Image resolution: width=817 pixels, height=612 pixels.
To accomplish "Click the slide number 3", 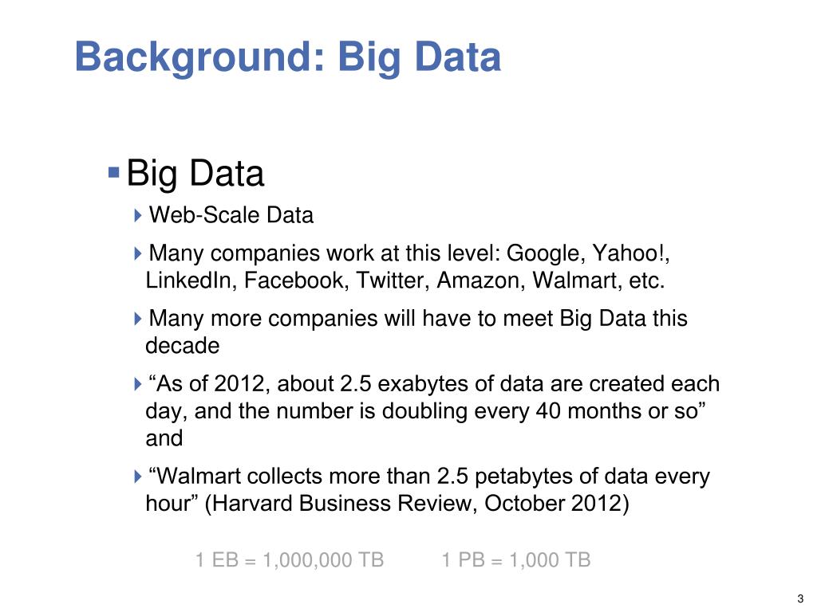I will click(800, 599).
